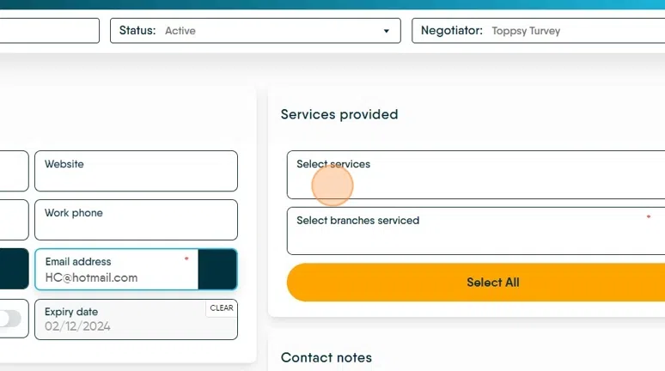
Task: Click the cut-off field left of Work phone
Action: [x=14, y=220]
